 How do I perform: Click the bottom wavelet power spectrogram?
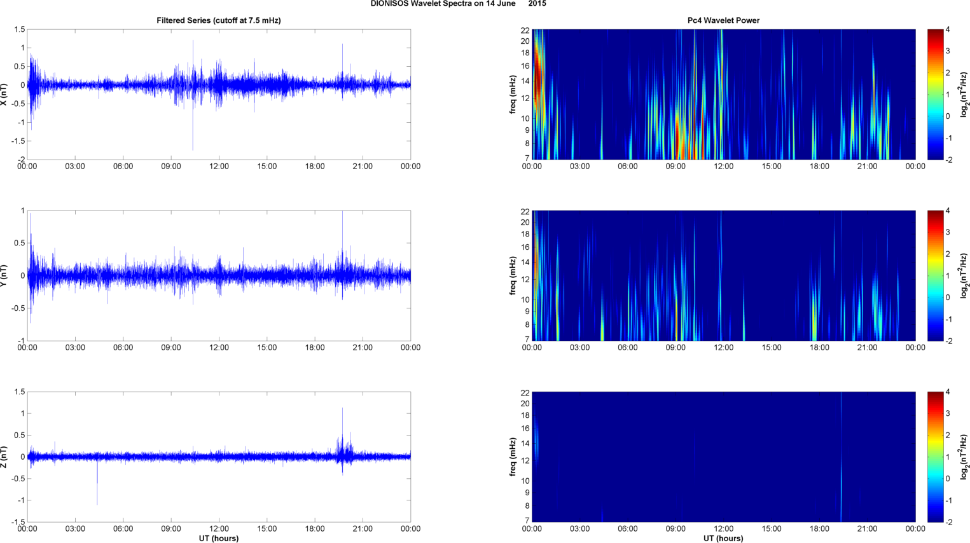click(x=723, y=457)
